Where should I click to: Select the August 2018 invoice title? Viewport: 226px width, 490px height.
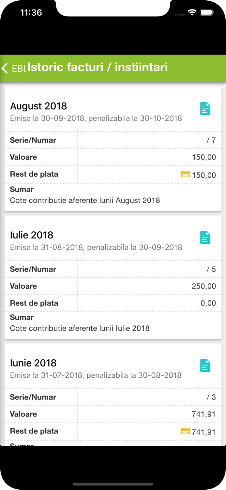tap(38, 106)
